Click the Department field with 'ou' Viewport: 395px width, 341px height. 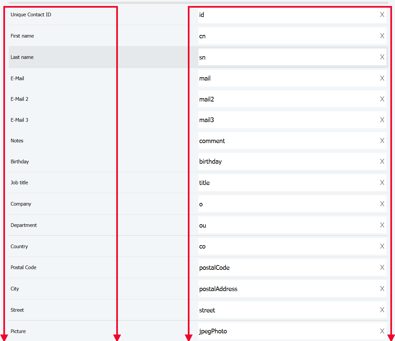(286, 225)
